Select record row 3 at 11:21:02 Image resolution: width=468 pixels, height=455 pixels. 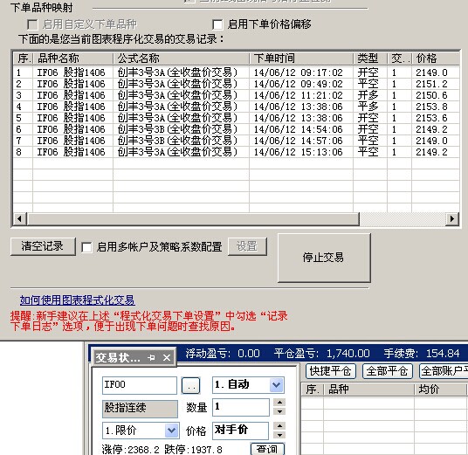click(236, 95)
